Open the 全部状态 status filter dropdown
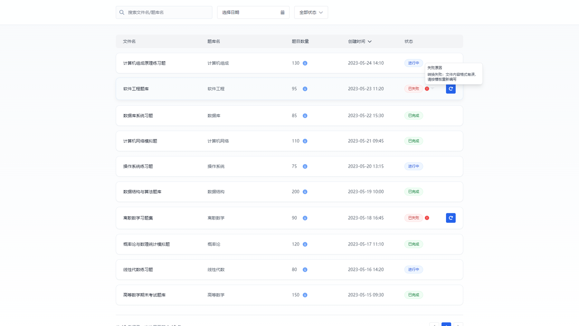The image size is (579, 326). pyautogui.click(x=311, y=12)
